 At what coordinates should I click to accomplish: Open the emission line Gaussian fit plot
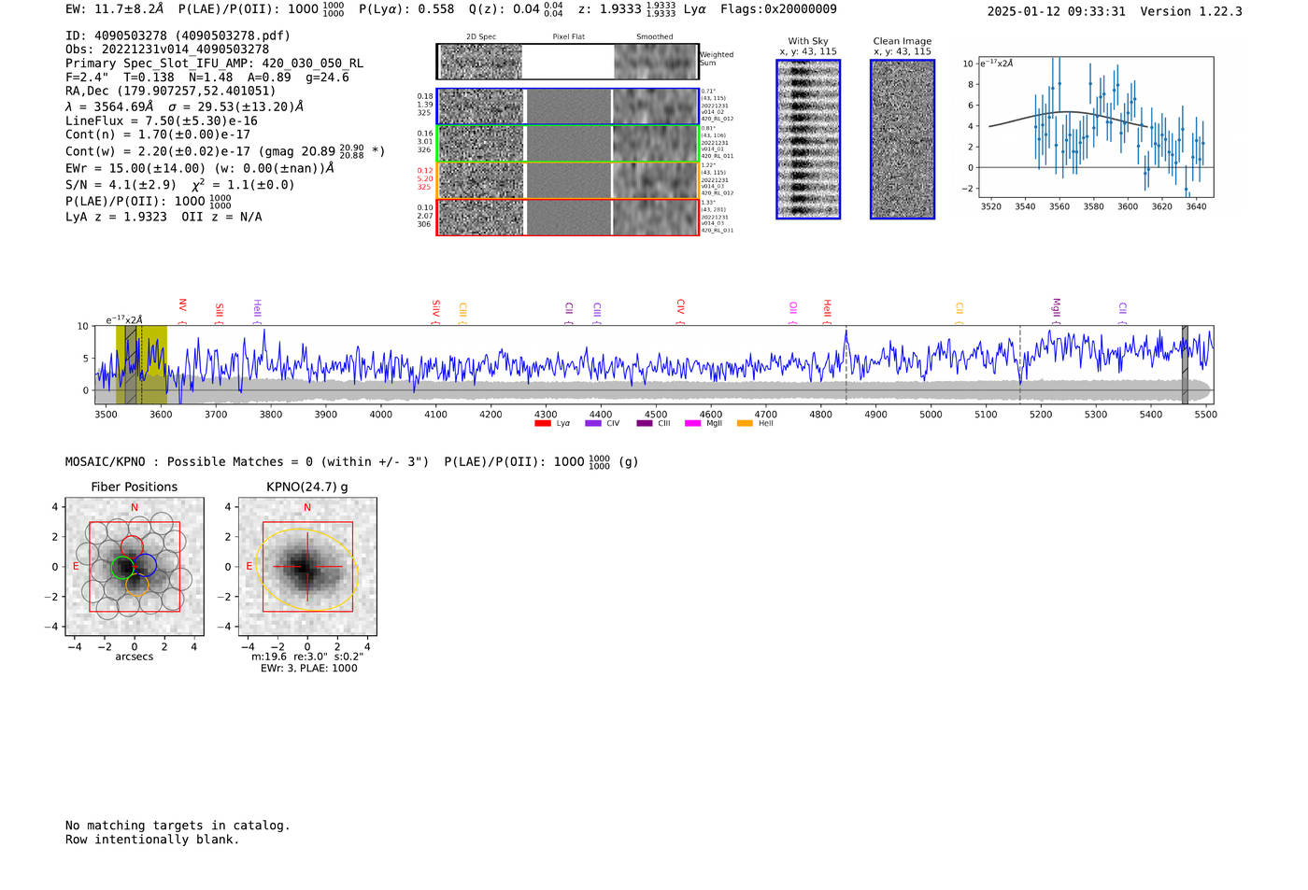click(x=1095, y=126)
